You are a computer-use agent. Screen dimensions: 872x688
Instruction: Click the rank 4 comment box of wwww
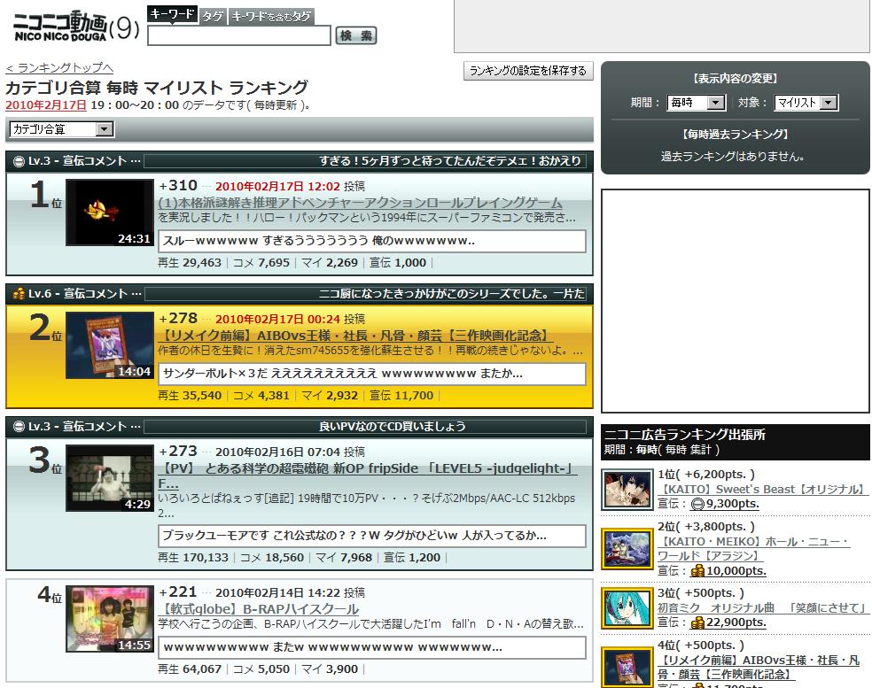[x=372, y=647]
